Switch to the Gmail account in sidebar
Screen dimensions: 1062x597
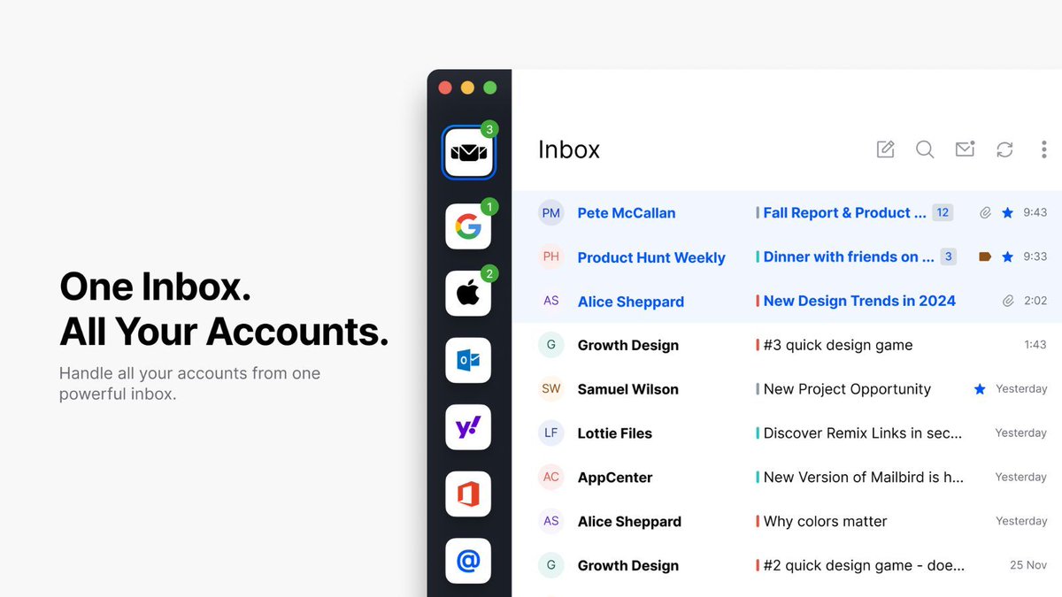pos(468,226)
